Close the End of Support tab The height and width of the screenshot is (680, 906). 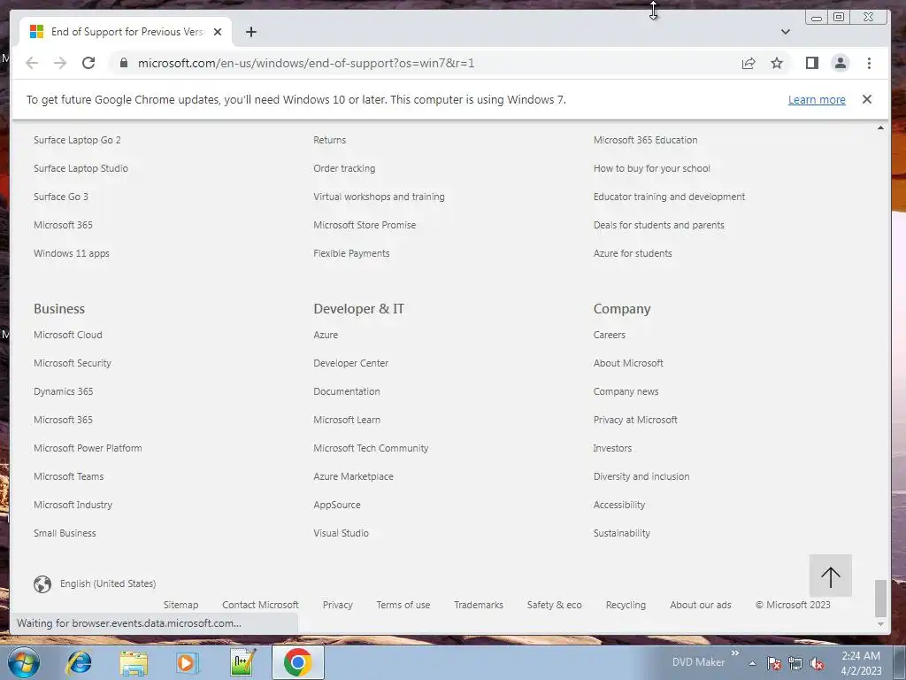(x=218, y=32)
